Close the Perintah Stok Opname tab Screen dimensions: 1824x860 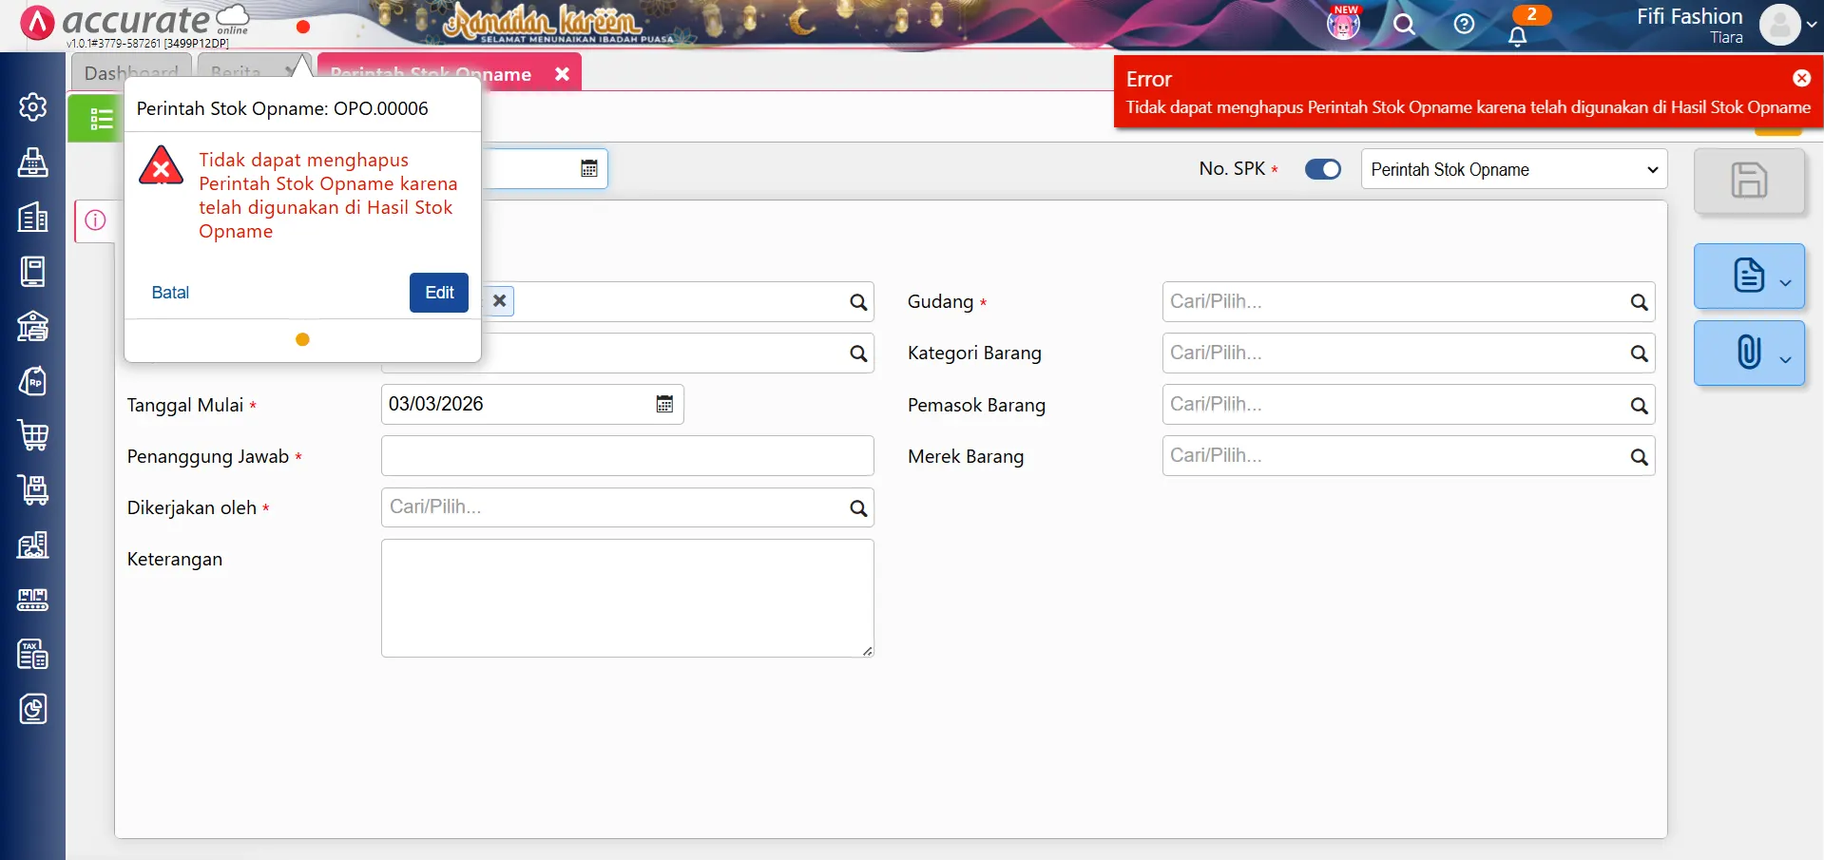[x=562, y=74]
